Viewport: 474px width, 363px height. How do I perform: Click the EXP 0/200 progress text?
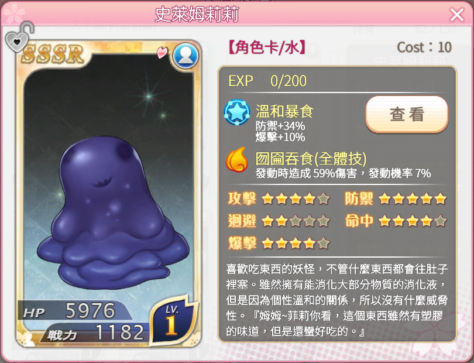[x=267, y=81]
